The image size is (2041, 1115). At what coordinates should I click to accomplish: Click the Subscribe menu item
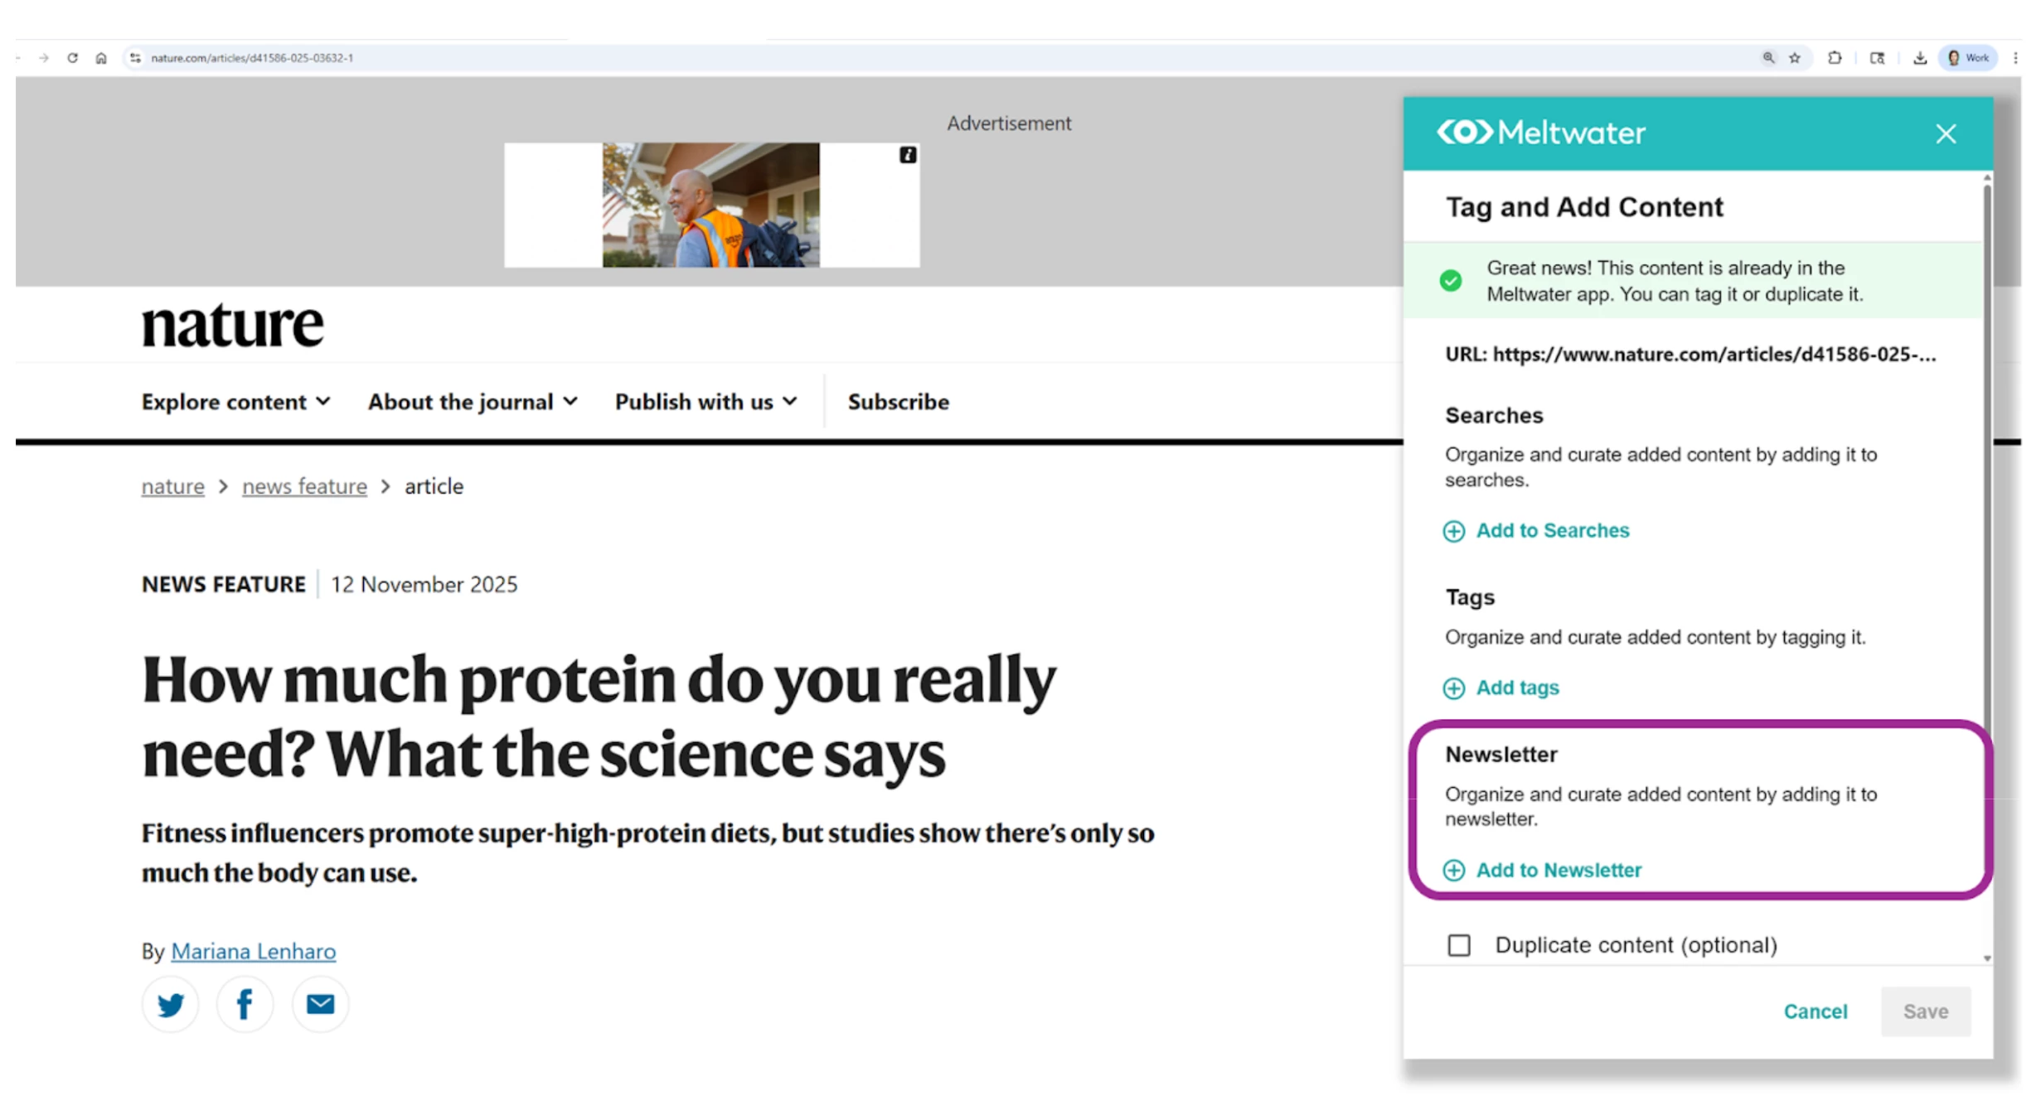898,402
